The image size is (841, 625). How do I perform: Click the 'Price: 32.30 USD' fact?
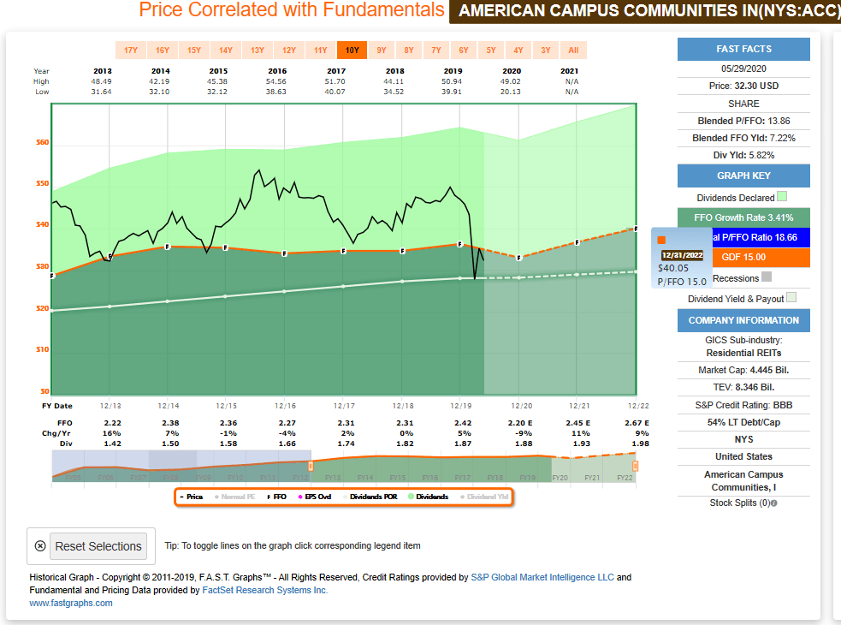coord(743,86)
